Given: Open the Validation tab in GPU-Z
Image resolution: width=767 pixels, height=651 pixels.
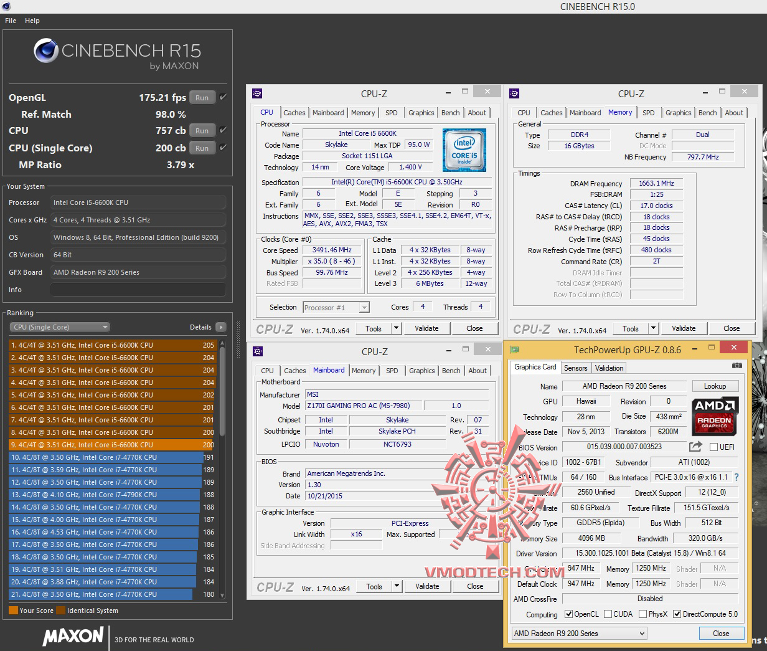Looking at the screenshot, I should pyautogui.click(x=609, y=368).
